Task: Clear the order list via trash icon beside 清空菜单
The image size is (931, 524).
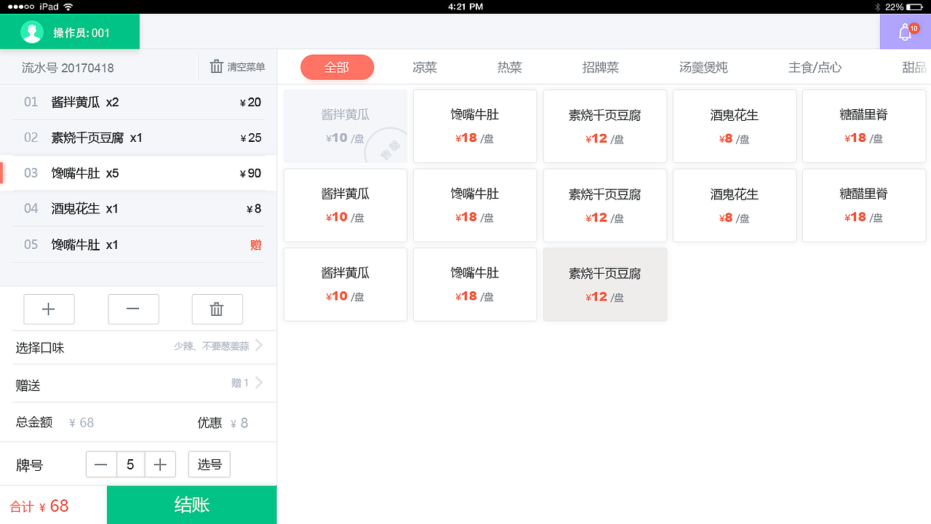Action: pos(216,66)
